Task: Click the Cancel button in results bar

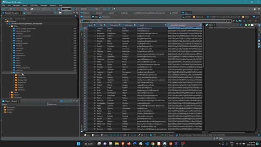Action: [95, 135]
